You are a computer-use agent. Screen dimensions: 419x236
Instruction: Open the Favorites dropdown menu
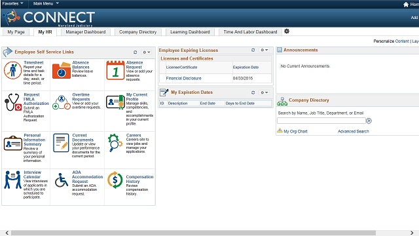point(12,3)
